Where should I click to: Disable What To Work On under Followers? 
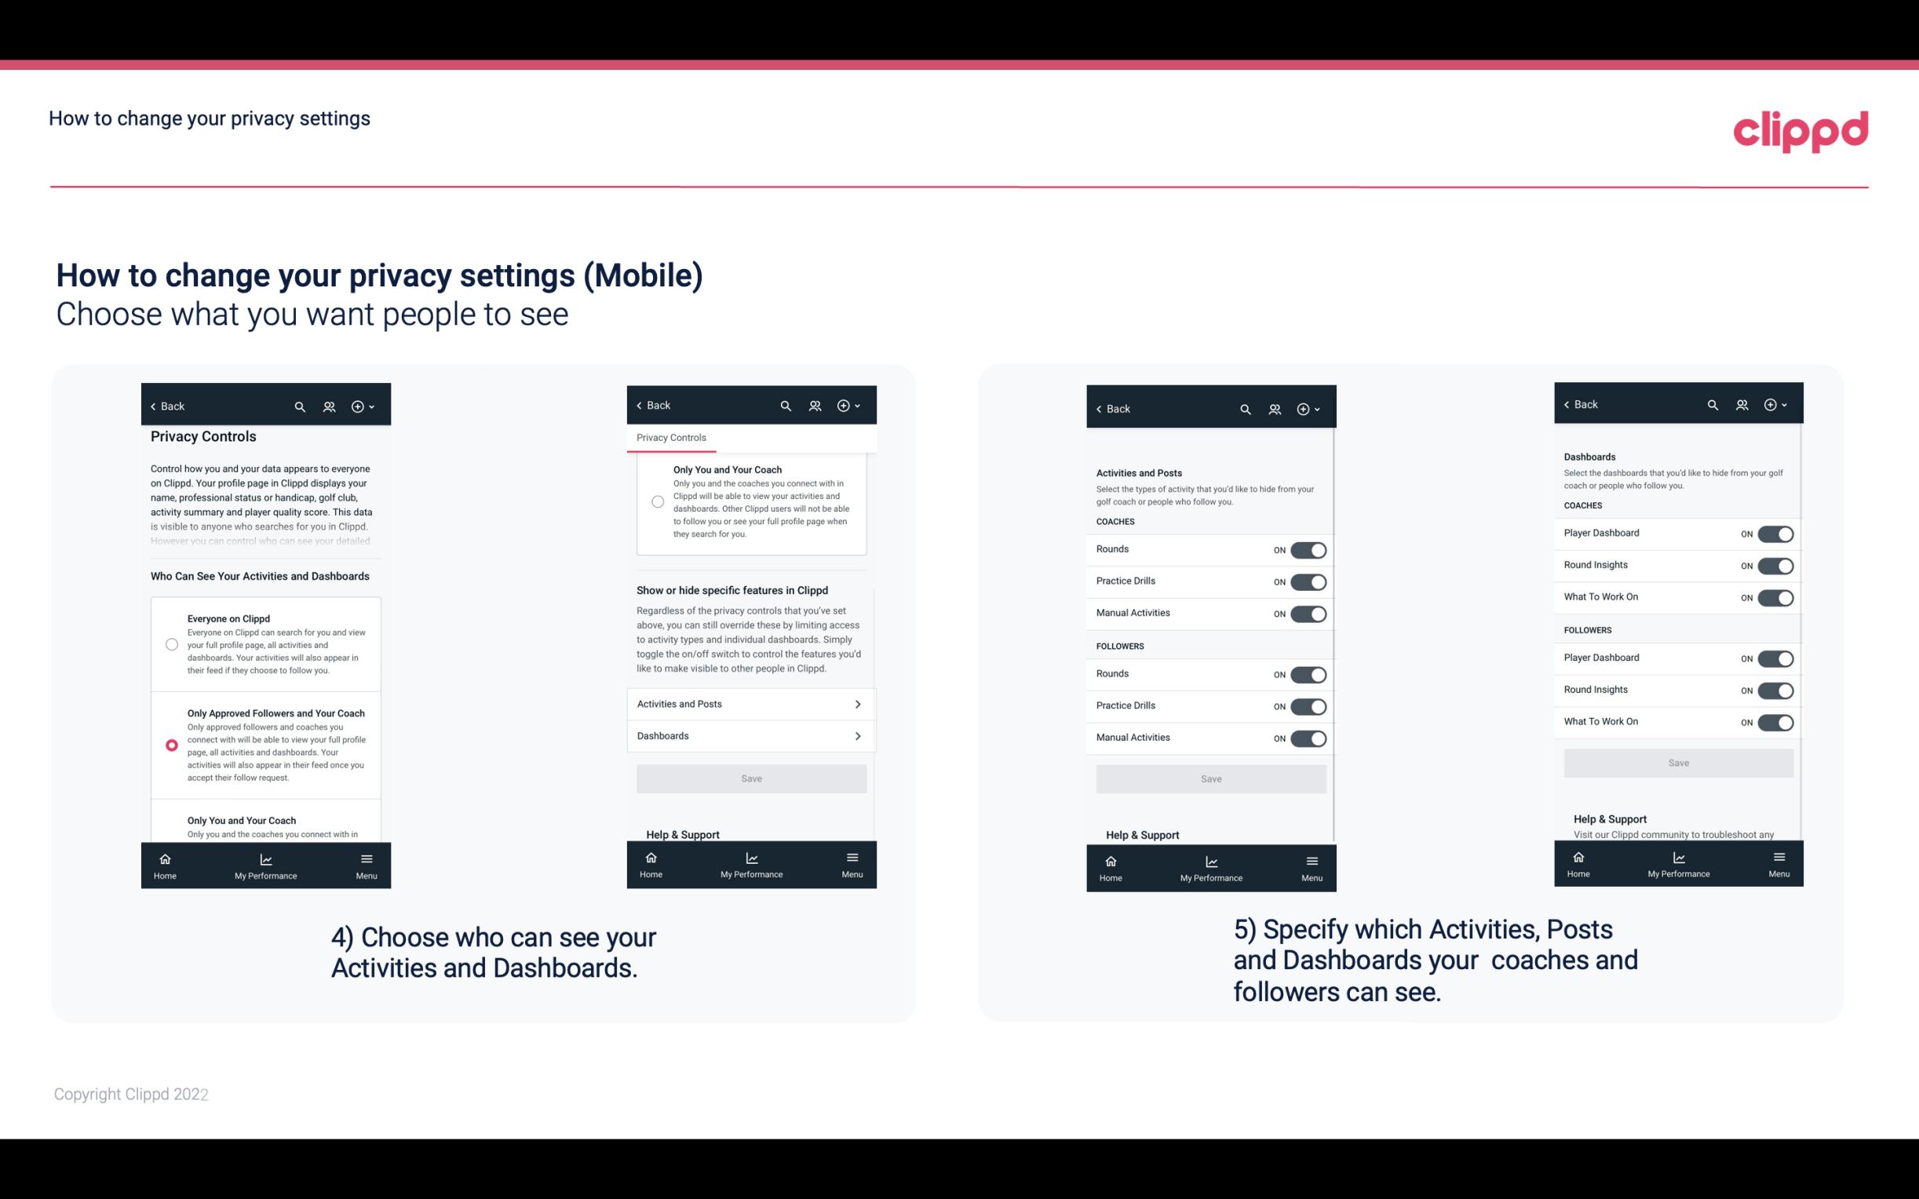click(x=1775, y=723)
